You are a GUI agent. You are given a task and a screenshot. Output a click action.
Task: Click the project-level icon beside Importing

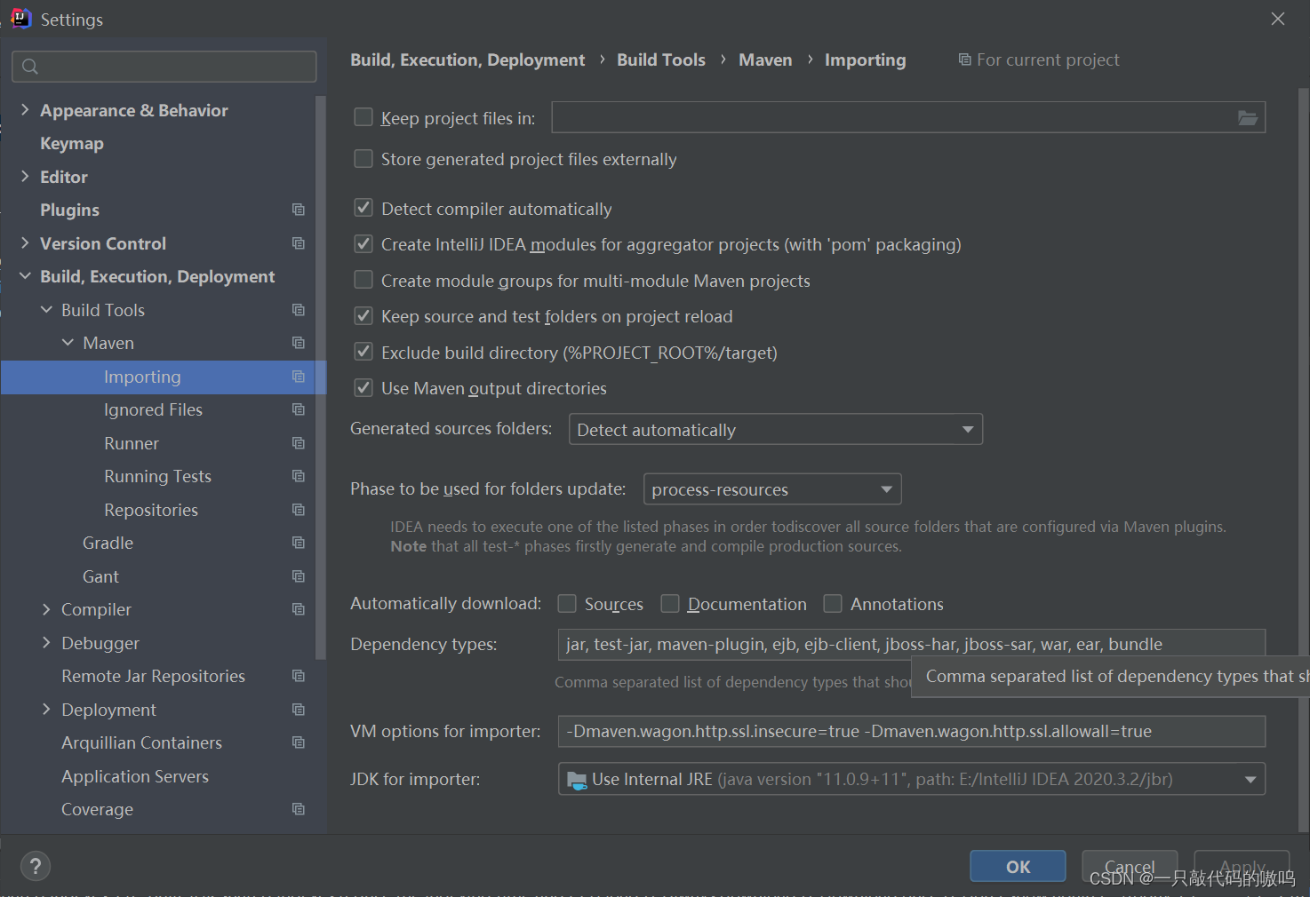[299, 377]
